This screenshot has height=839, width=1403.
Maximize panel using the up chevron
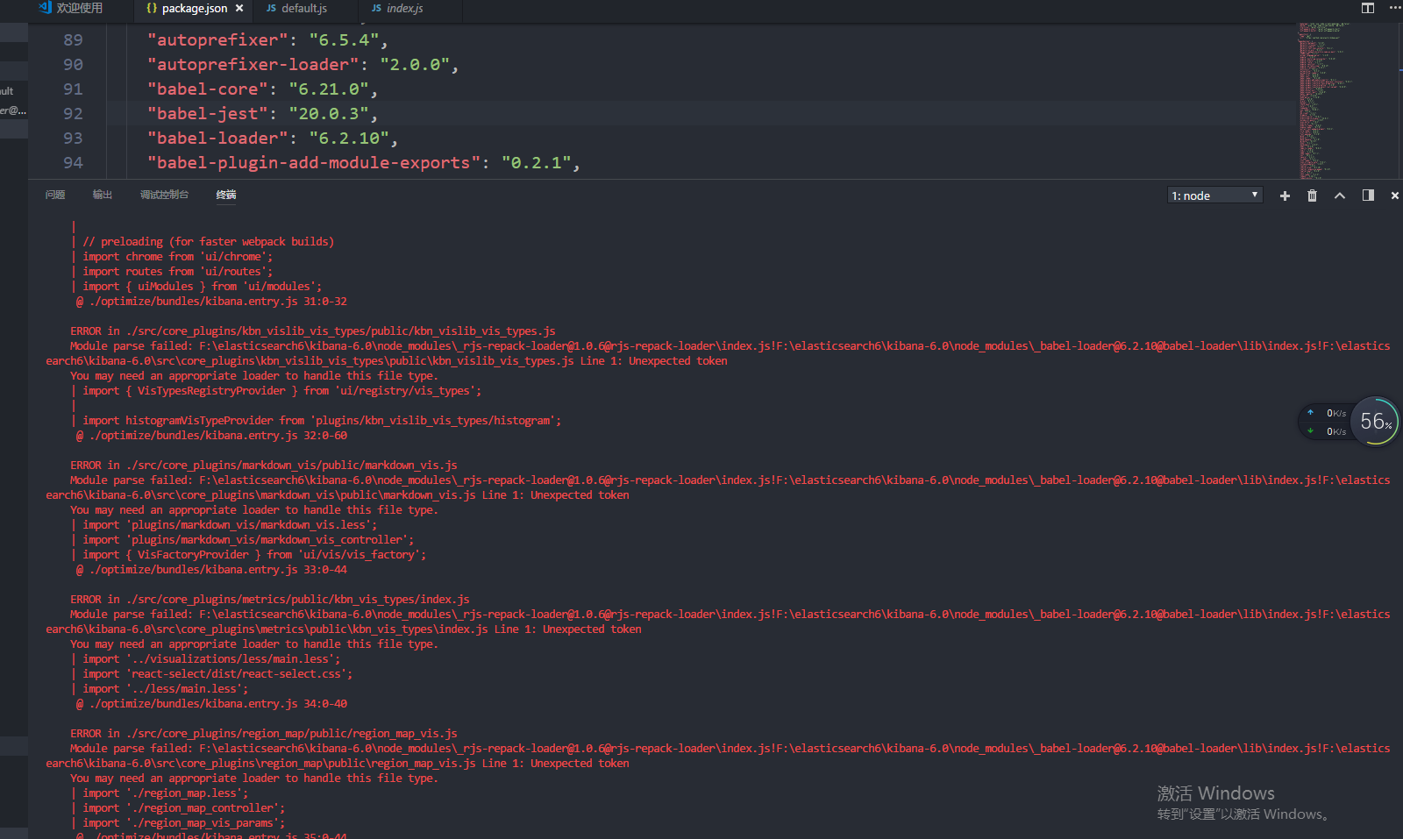(1340, 196)
